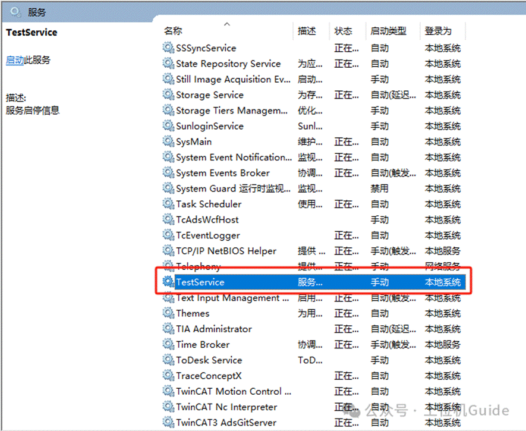Viewport: 526px width, 431px height.
Task: Click the 登录为 column header
Action: pyautogui.click(x=438, y=31)
